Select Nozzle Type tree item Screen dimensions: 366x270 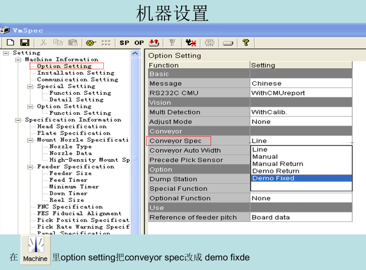[70, 147]
